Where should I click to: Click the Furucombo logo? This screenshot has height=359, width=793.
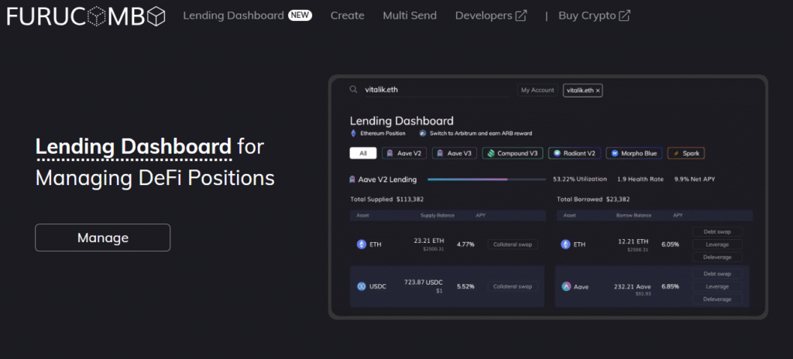(x=86, y=16)
